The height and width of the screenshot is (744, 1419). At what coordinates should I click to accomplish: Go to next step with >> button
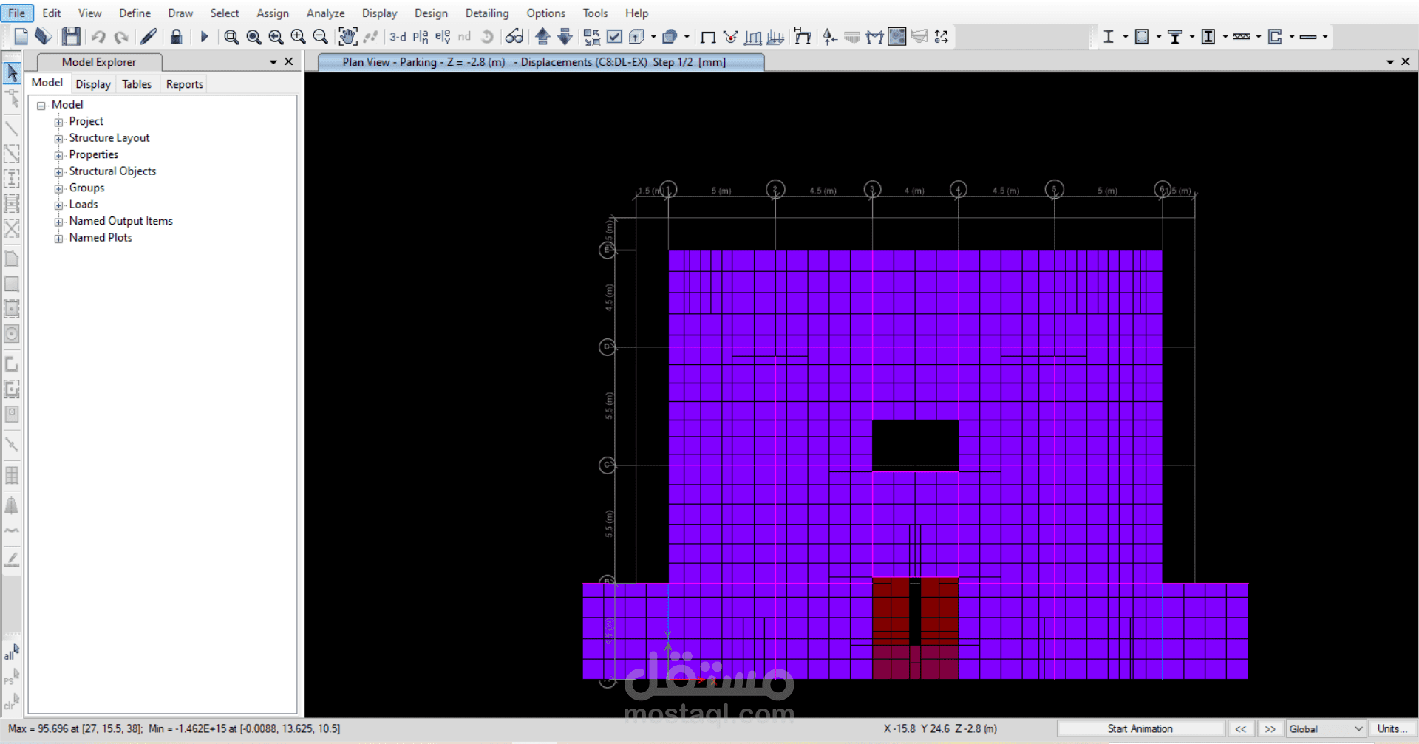(x=1270, y=728)
